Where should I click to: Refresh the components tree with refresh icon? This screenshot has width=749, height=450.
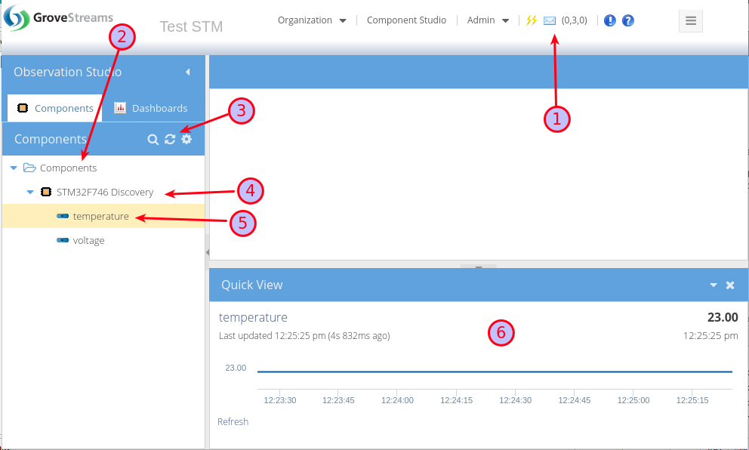pos(170,139)
